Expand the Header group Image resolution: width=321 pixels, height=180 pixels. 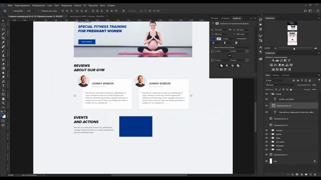pos(270,149)
